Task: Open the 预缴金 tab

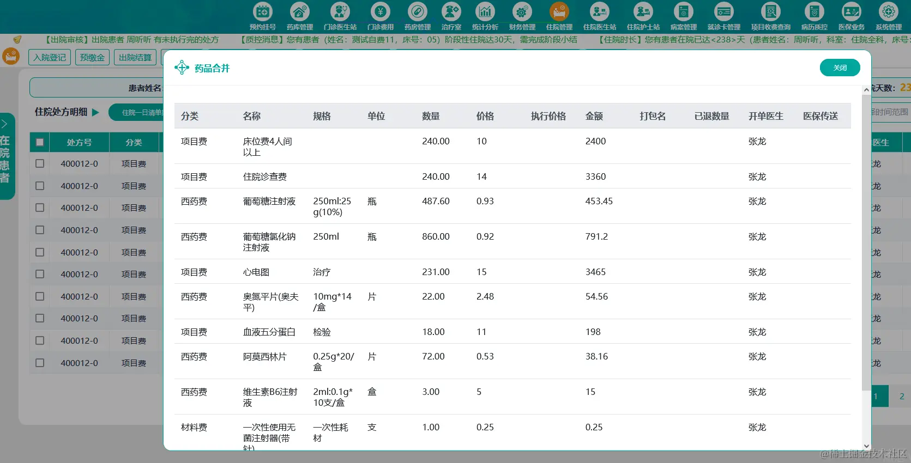Action: click(92, 57)
